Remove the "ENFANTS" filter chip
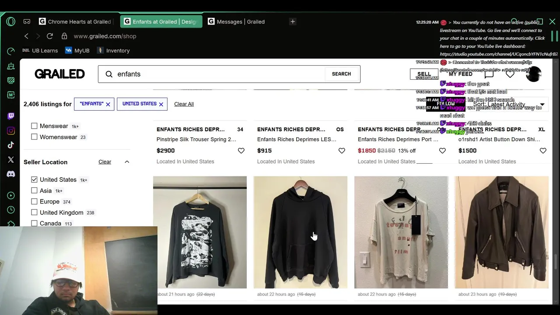Image resolution: width=560 pixels, height=315 pixels. tap(108, 104)
